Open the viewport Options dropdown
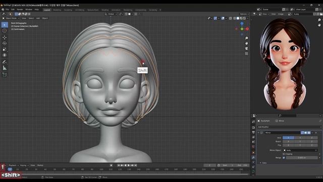The width and height of the screenshot is (323, 182). [244, 14]
